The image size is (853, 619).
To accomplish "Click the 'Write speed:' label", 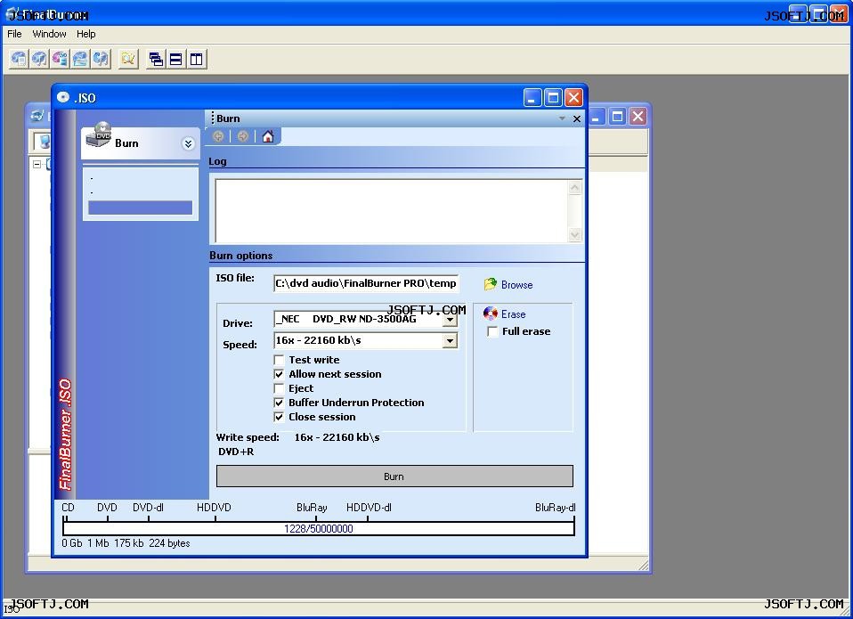I will click(248, 437).
